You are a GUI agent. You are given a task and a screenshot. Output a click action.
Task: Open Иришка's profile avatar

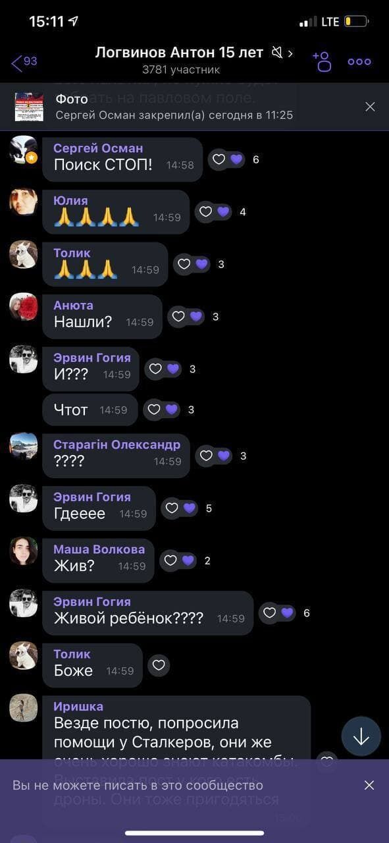[23, 707]
